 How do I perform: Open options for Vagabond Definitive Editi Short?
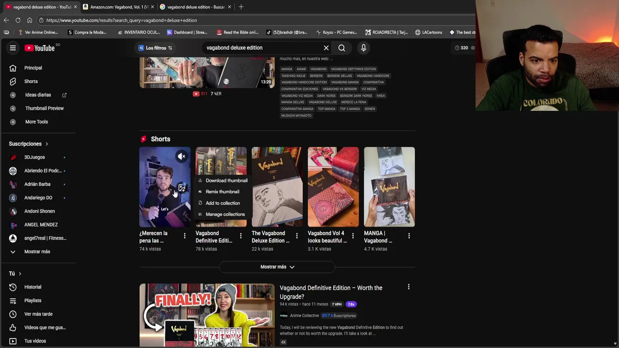click(240, 236)
